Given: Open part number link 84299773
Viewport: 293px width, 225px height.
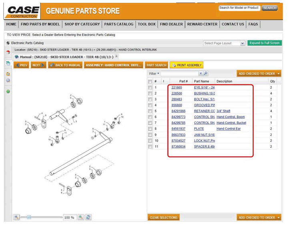Looking at the screenshot, I should [x=179, y=117].
